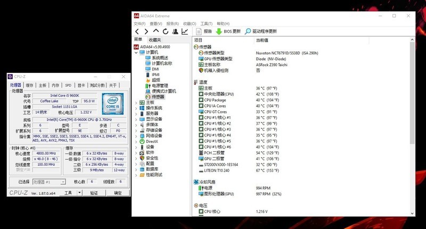Collapse the 计算机 tree node
This screenshot has width=426, height=229.
pyautogui.click(x=136, y=52)
